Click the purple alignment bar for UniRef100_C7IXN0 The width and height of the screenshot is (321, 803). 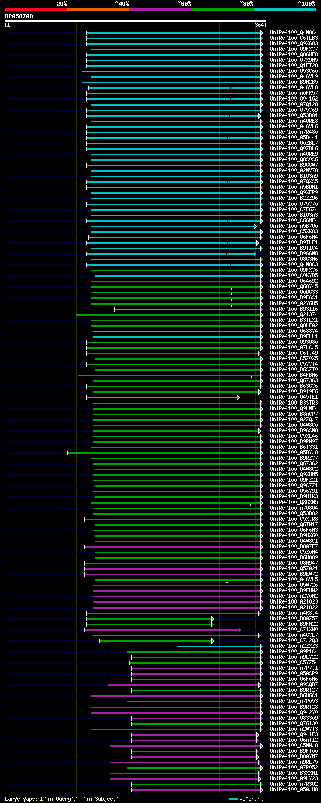click(x=163, y=630)
